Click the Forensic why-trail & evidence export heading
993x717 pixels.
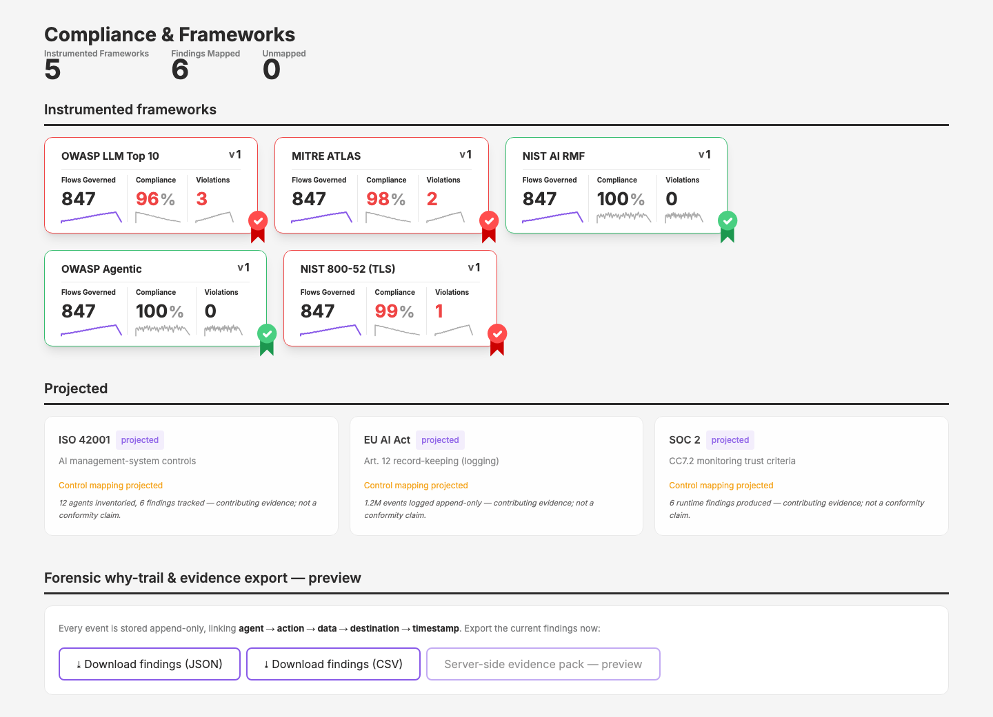203,578
